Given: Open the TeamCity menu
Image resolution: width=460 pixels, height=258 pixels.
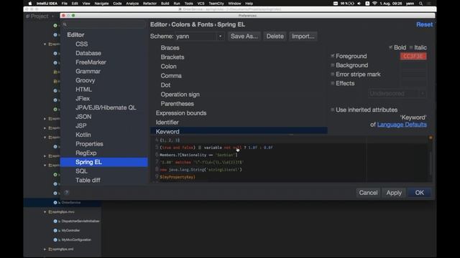Looking at the screenshot, I should (216, 4).
